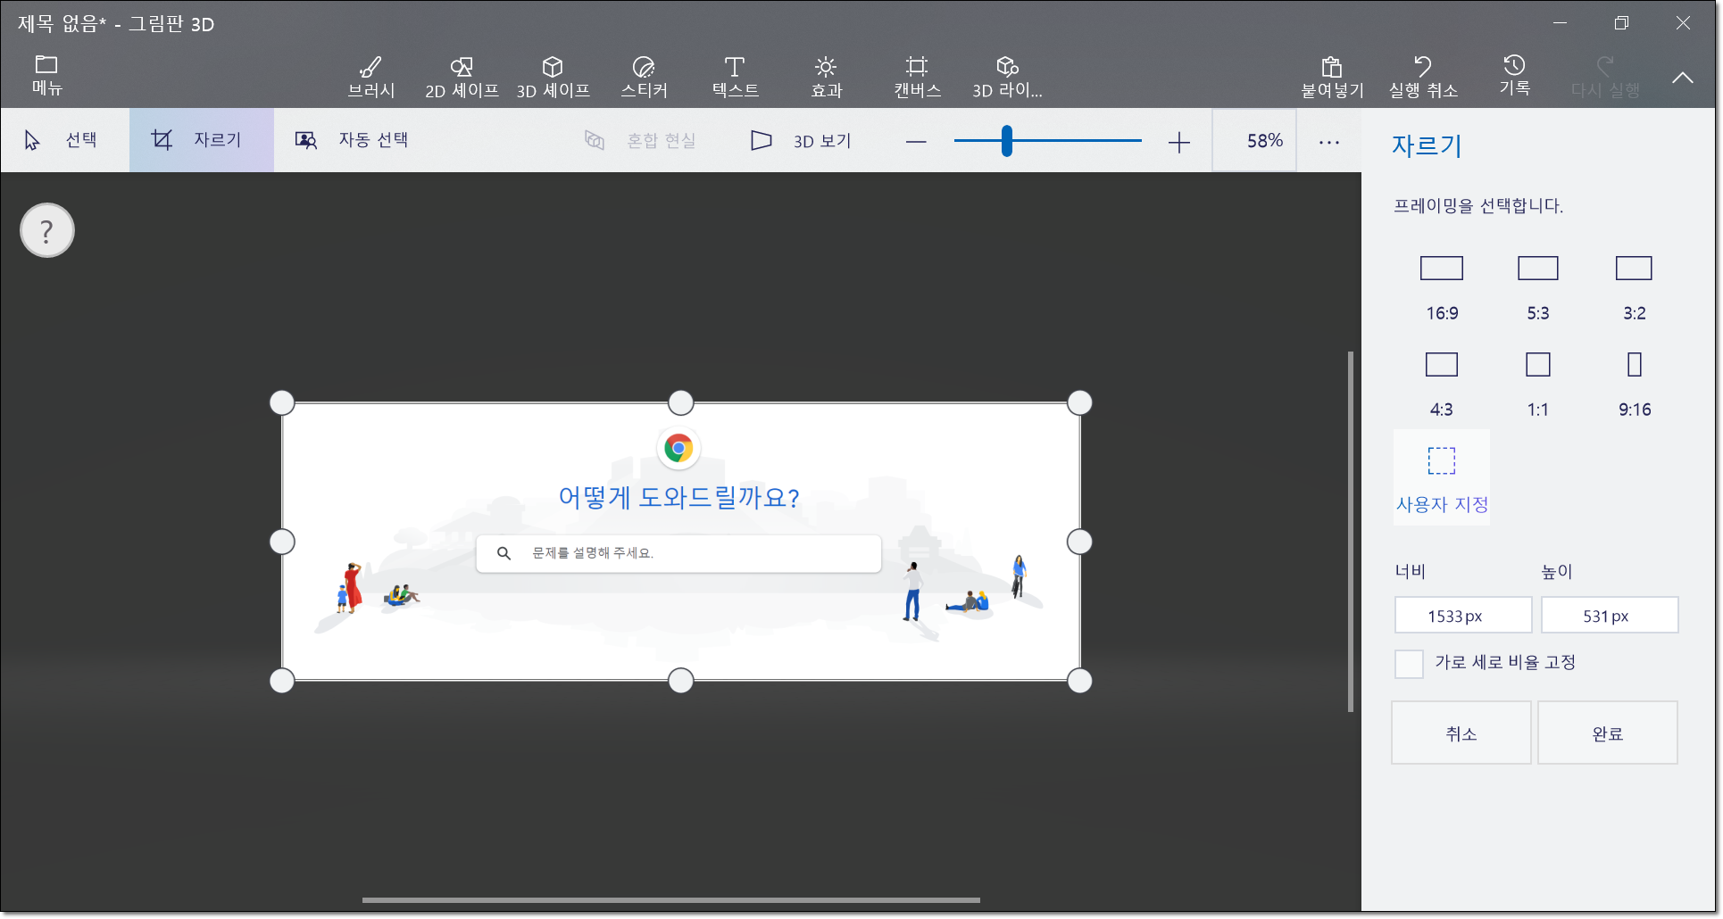The image size is (1723, 919).
Task: Click the bottom-right crop handle
Action: (x=1080, y=681)
